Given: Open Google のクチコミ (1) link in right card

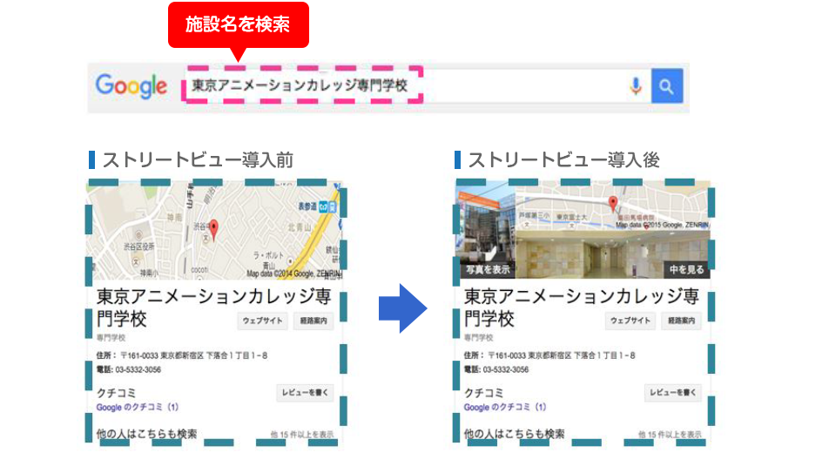Looking at the screenshot, I should coord(505,407).
